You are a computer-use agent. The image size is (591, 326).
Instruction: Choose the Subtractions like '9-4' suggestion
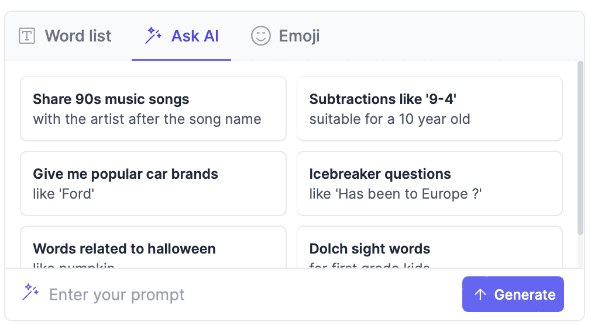[429, 109]
